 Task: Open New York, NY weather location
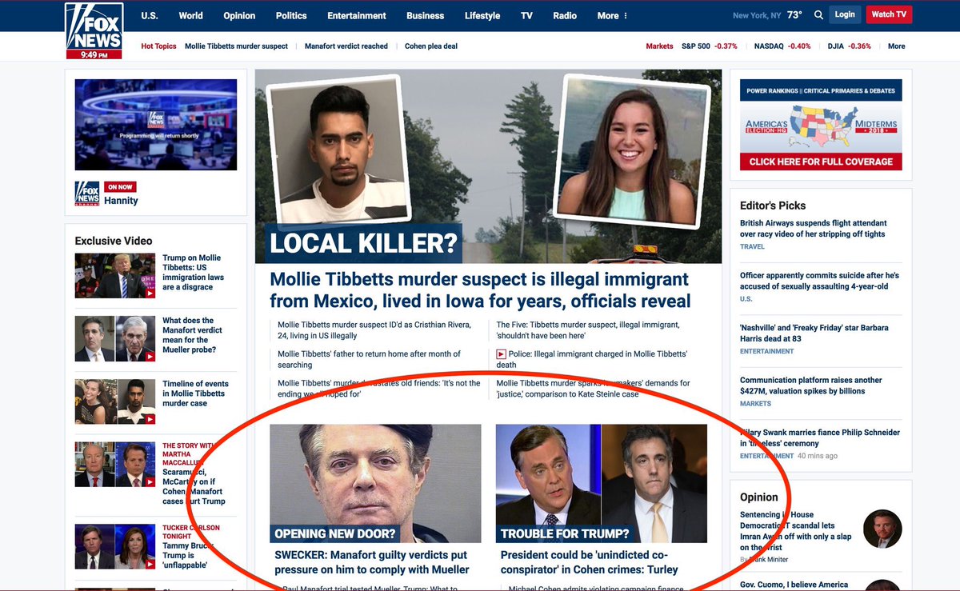(x=757, y=15)
